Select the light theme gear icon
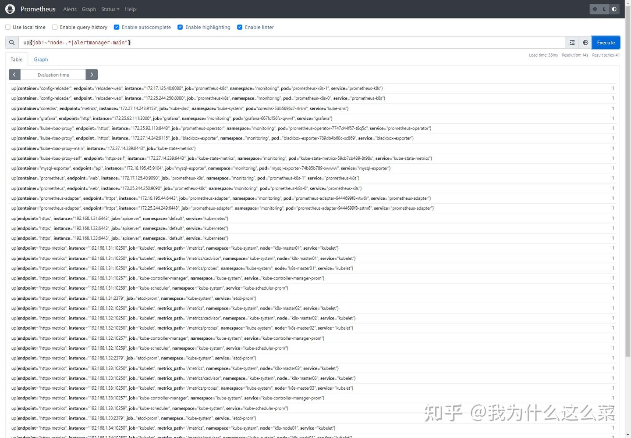Image resolution: width=631 pixels, height=438 pixels. click(x=594, y=9)
